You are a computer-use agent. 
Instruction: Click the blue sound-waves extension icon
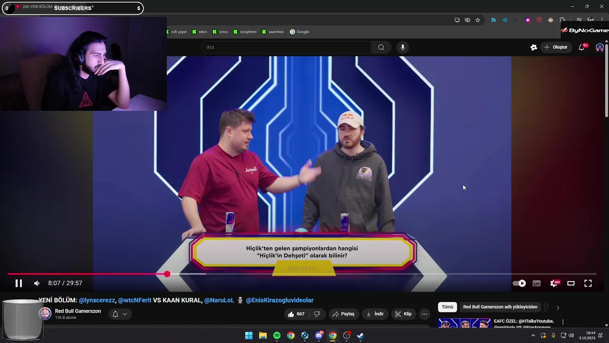[x=505, y=20]
